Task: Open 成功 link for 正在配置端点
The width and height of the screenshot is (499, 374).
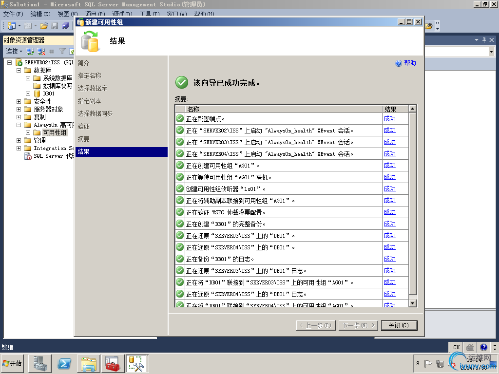Action: pyautogui.click(x=389, y=119)
